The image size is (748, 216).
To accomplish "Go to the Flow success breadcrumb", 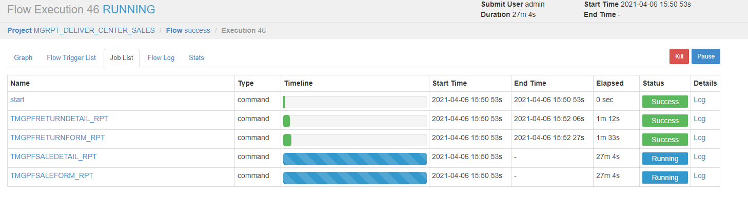I will (x=188, y=30).
